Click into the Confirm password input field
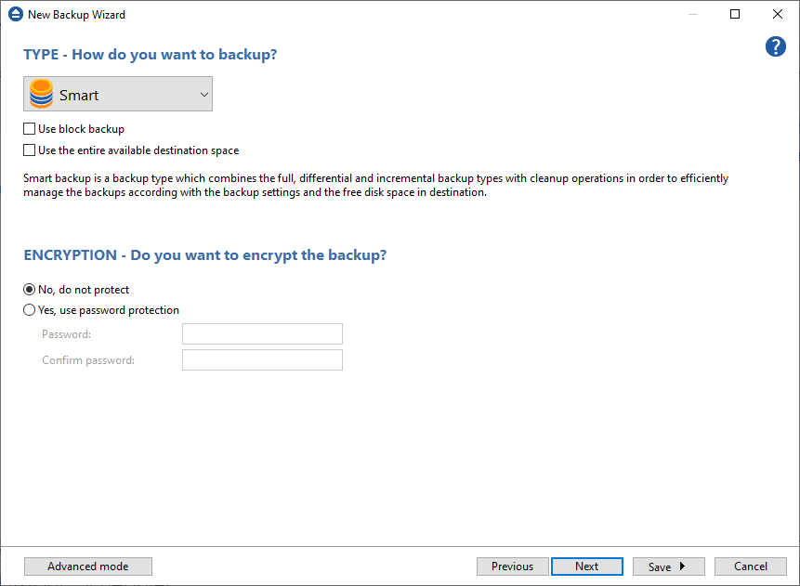The image size is (800, 586). click(262, 360)
